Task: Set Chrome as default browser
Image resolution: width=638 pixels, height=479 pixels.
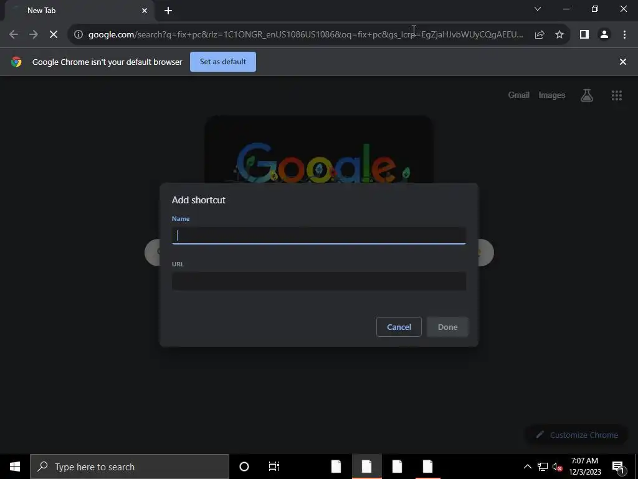Action: click(223, 62)
